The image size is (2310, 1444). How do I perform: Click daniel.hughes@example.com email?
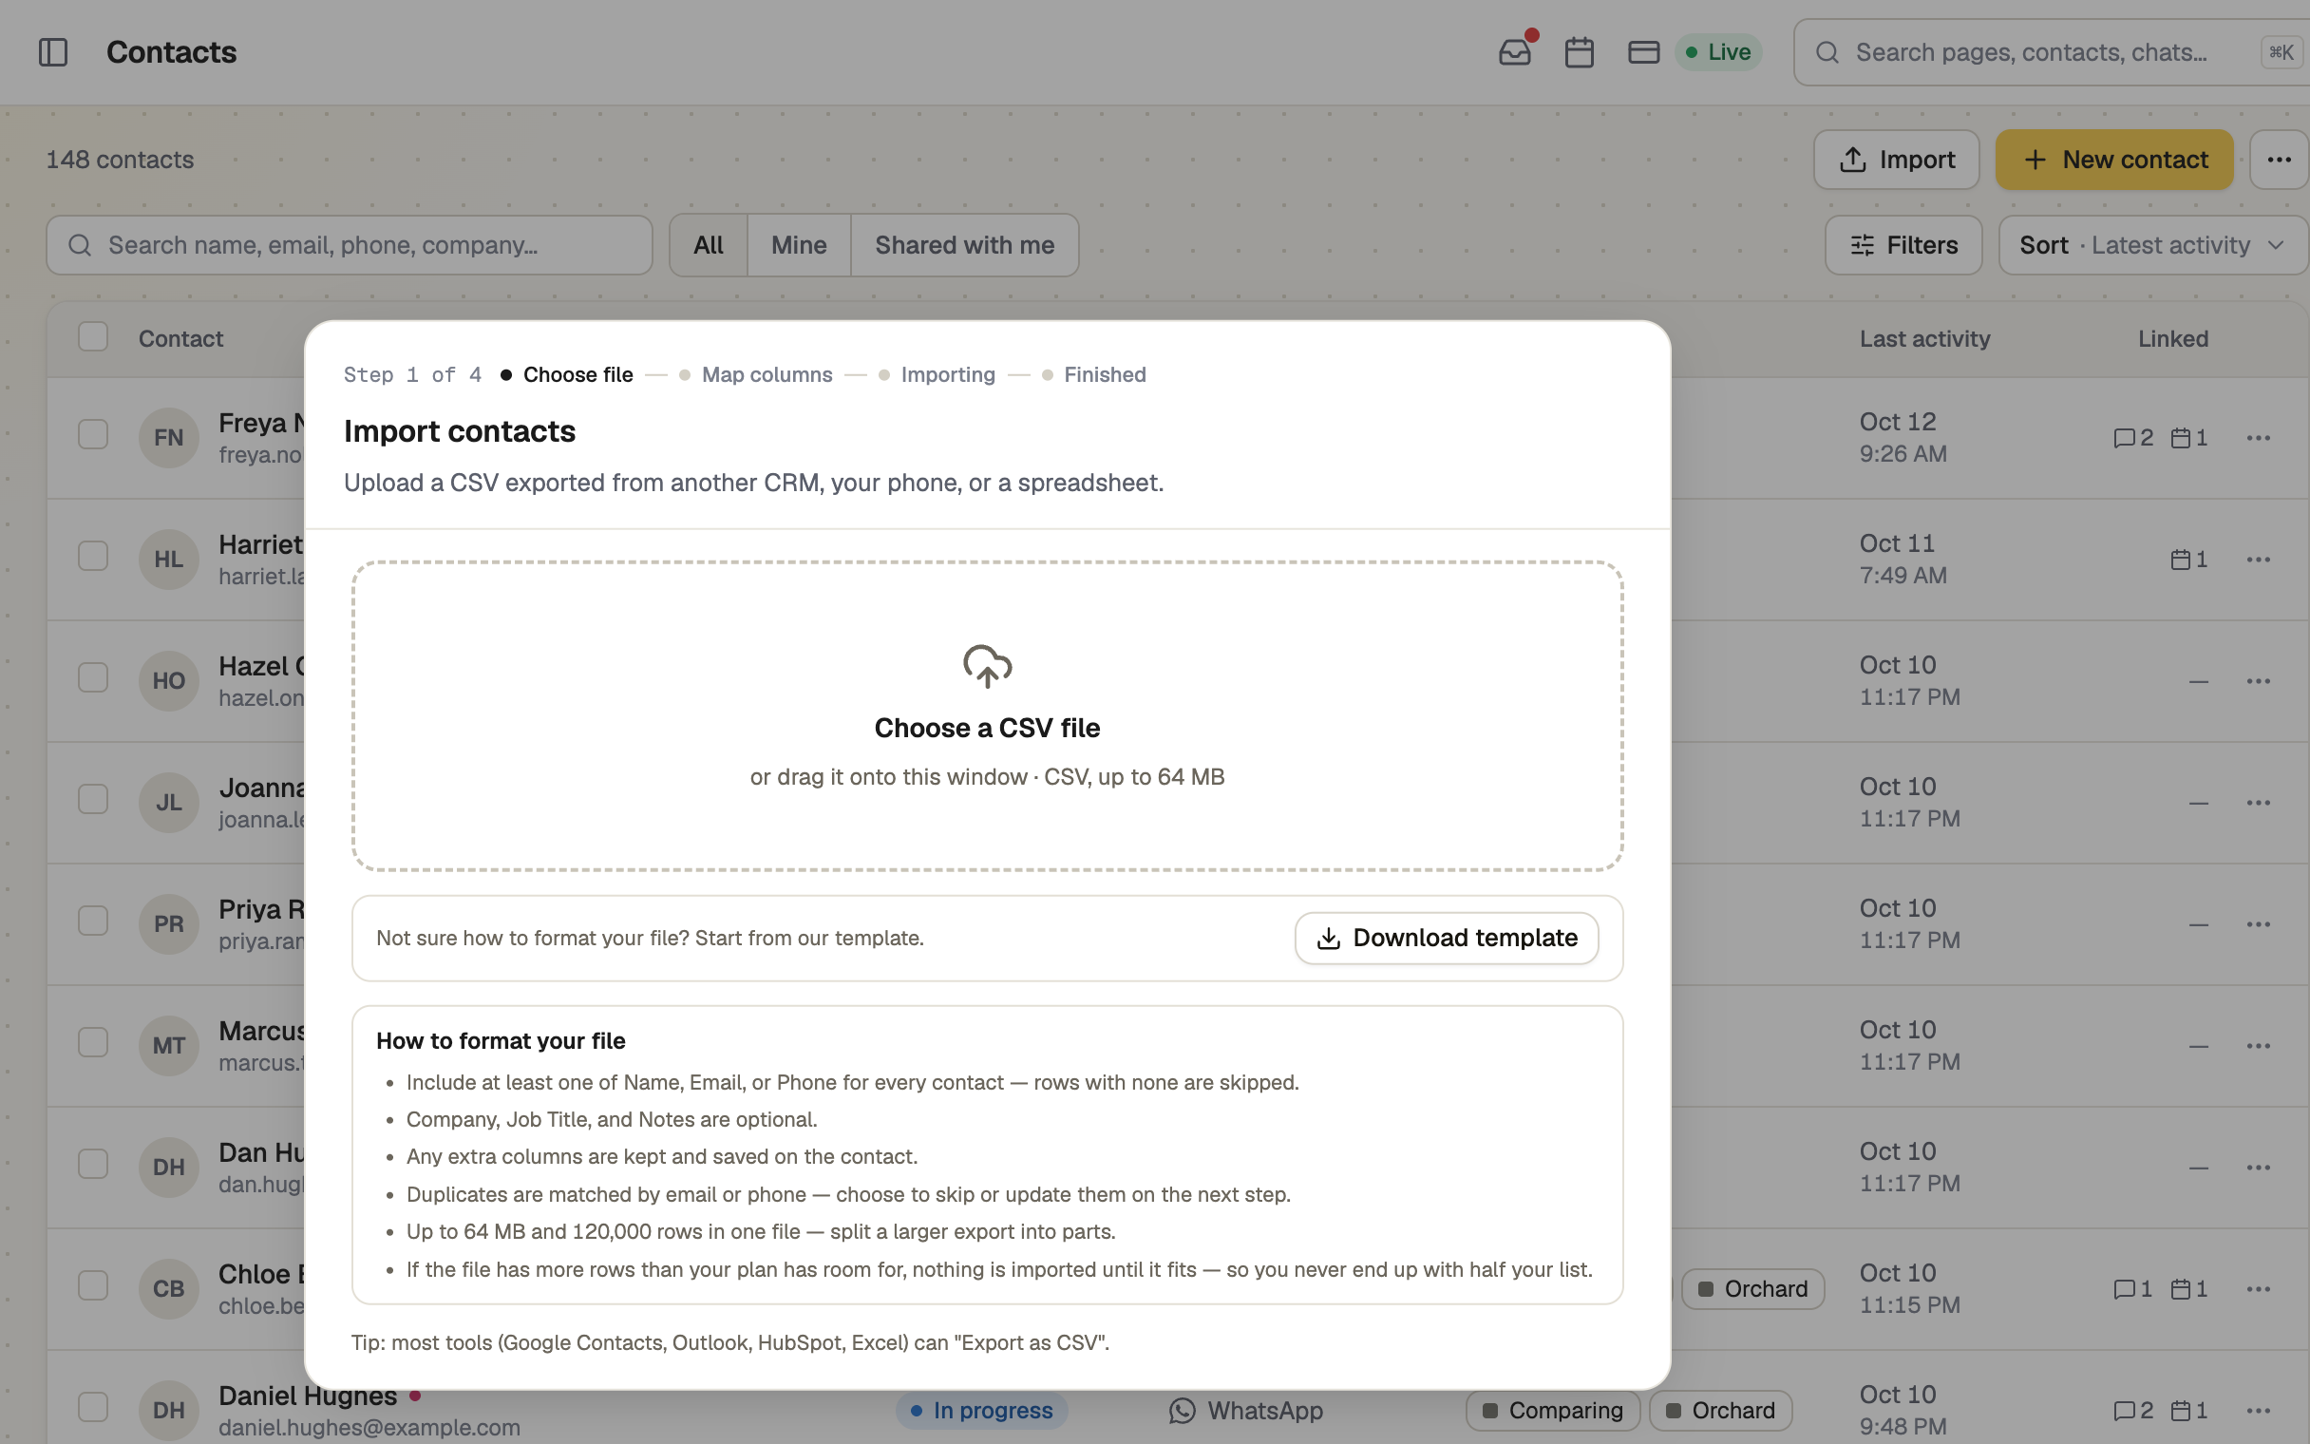coord(369,1428)
